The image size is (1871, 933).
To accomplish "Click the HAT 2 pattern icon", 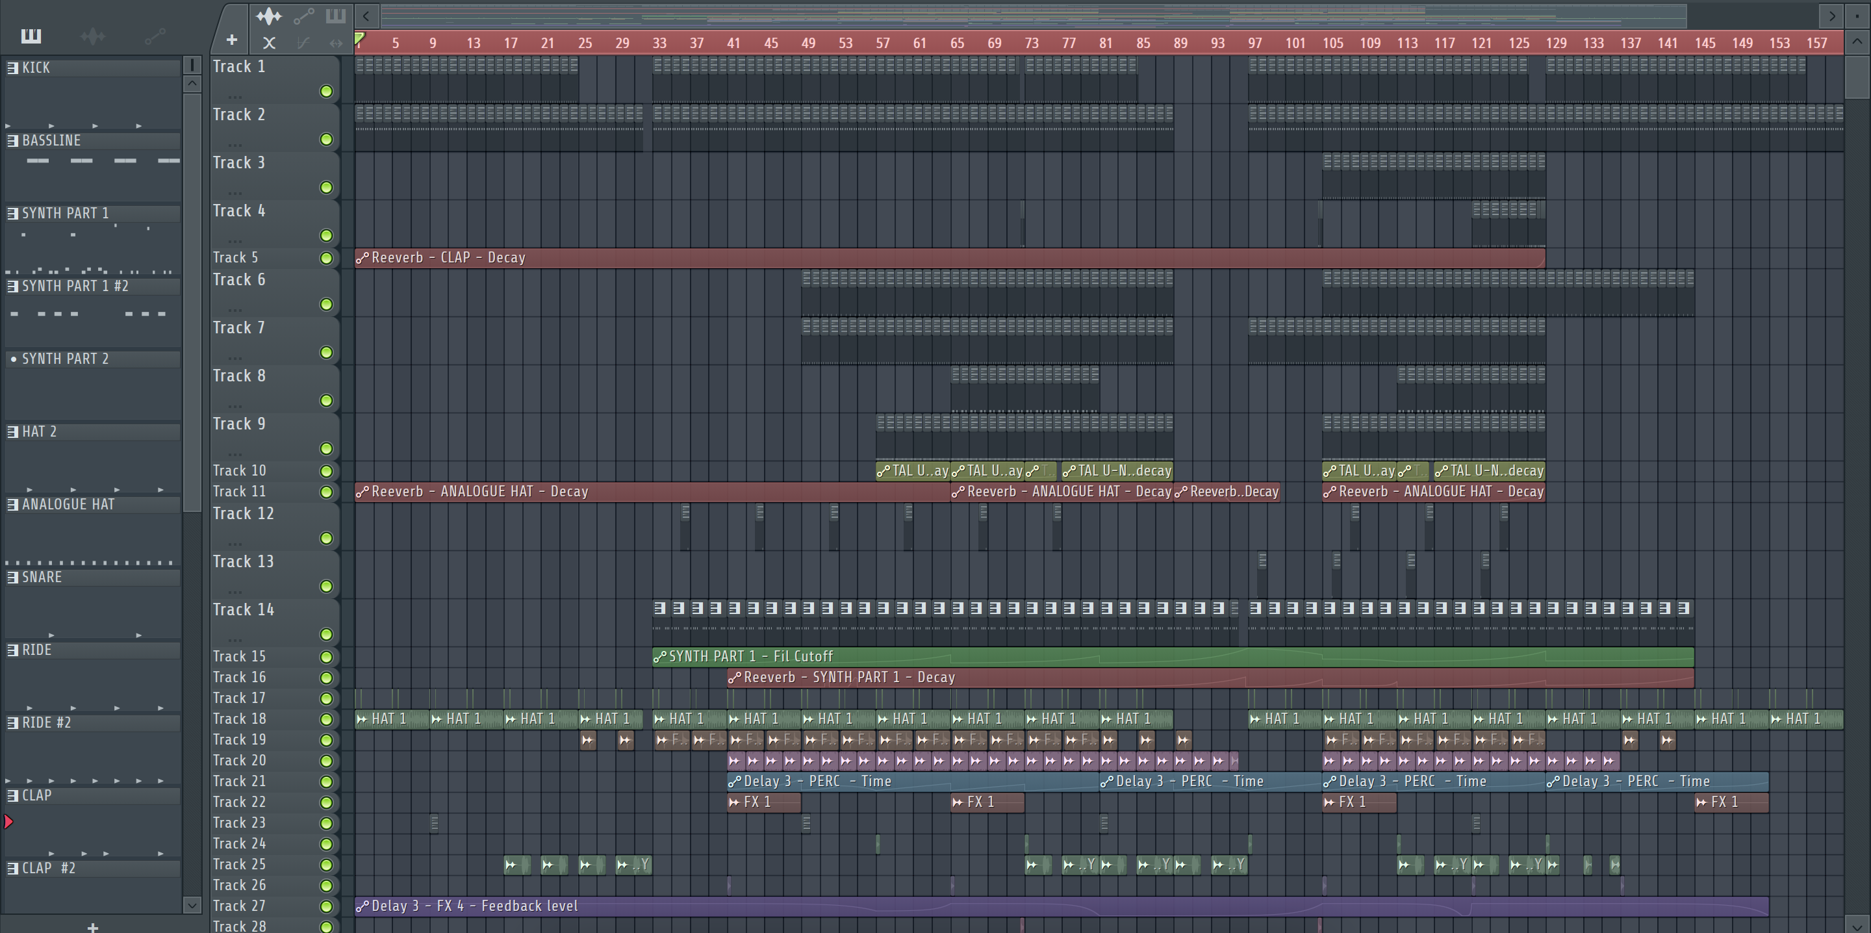I will tap(12, 431).
